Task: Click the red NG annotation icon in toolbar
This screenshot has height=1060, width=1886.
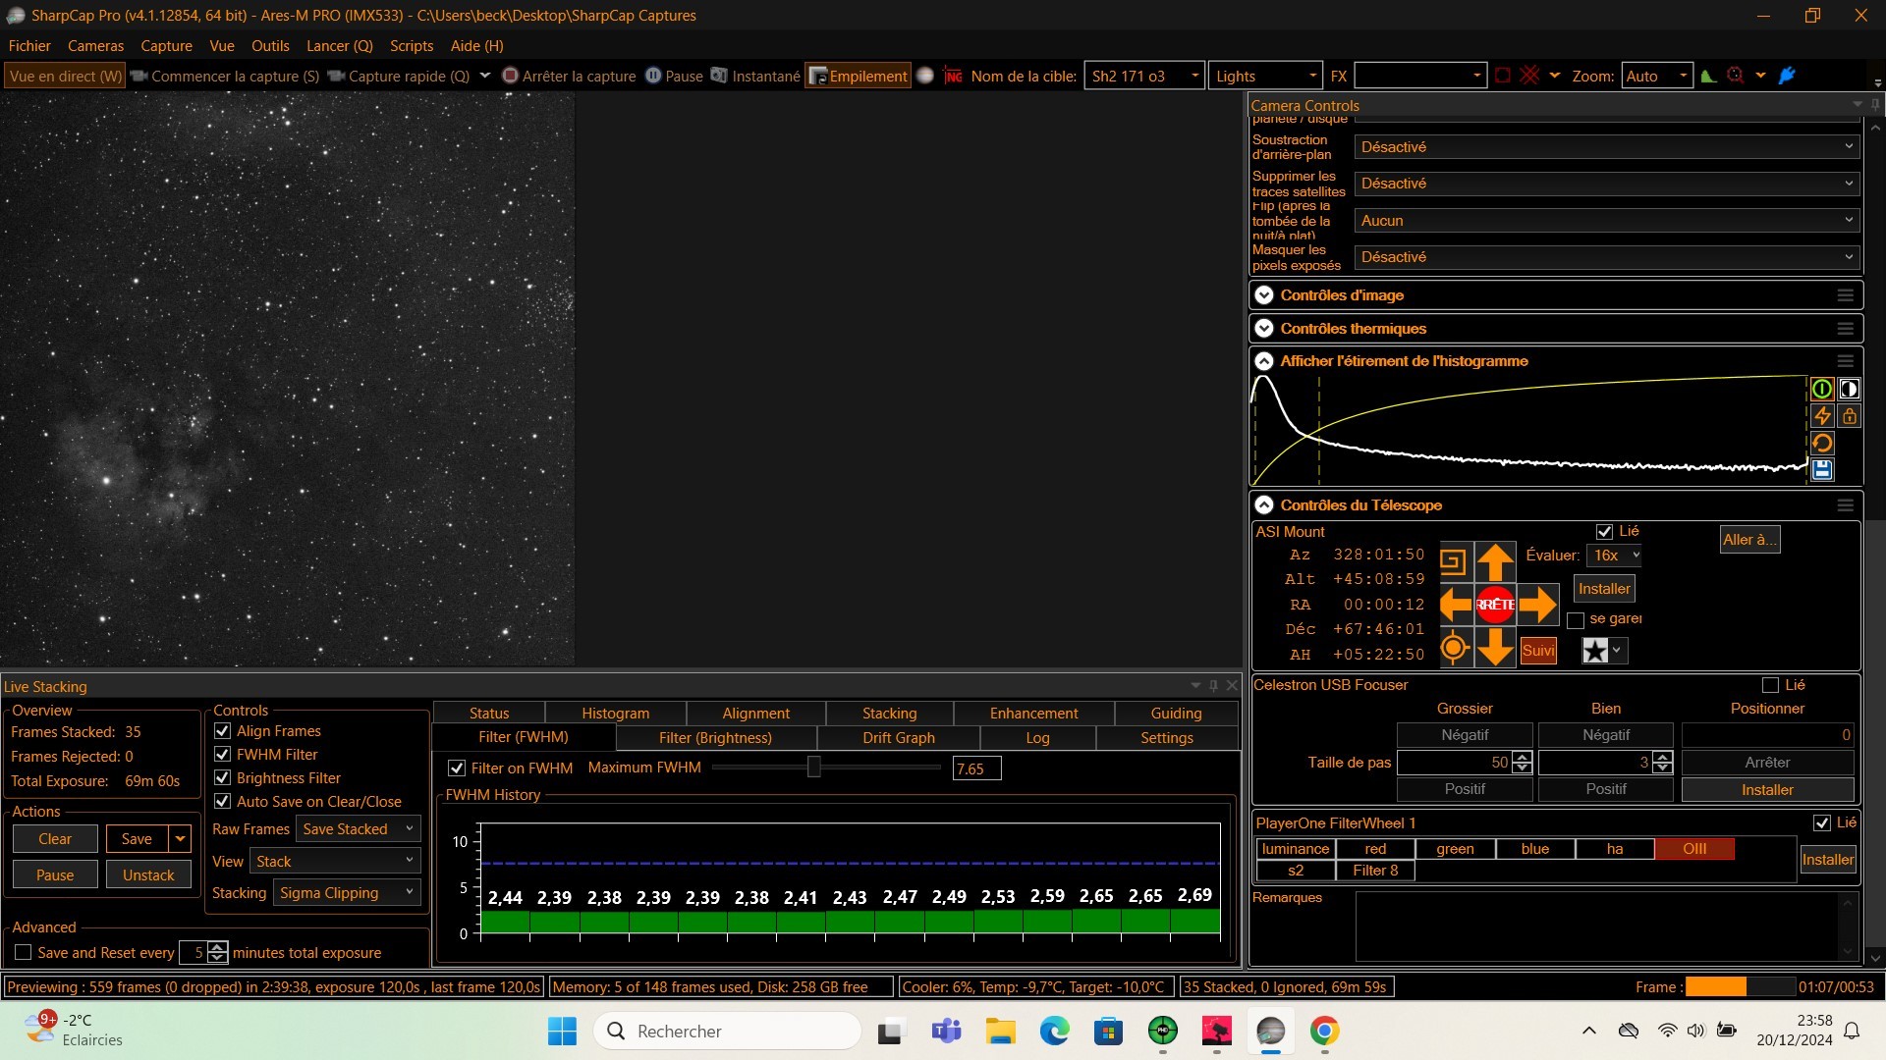Action: 953,76
